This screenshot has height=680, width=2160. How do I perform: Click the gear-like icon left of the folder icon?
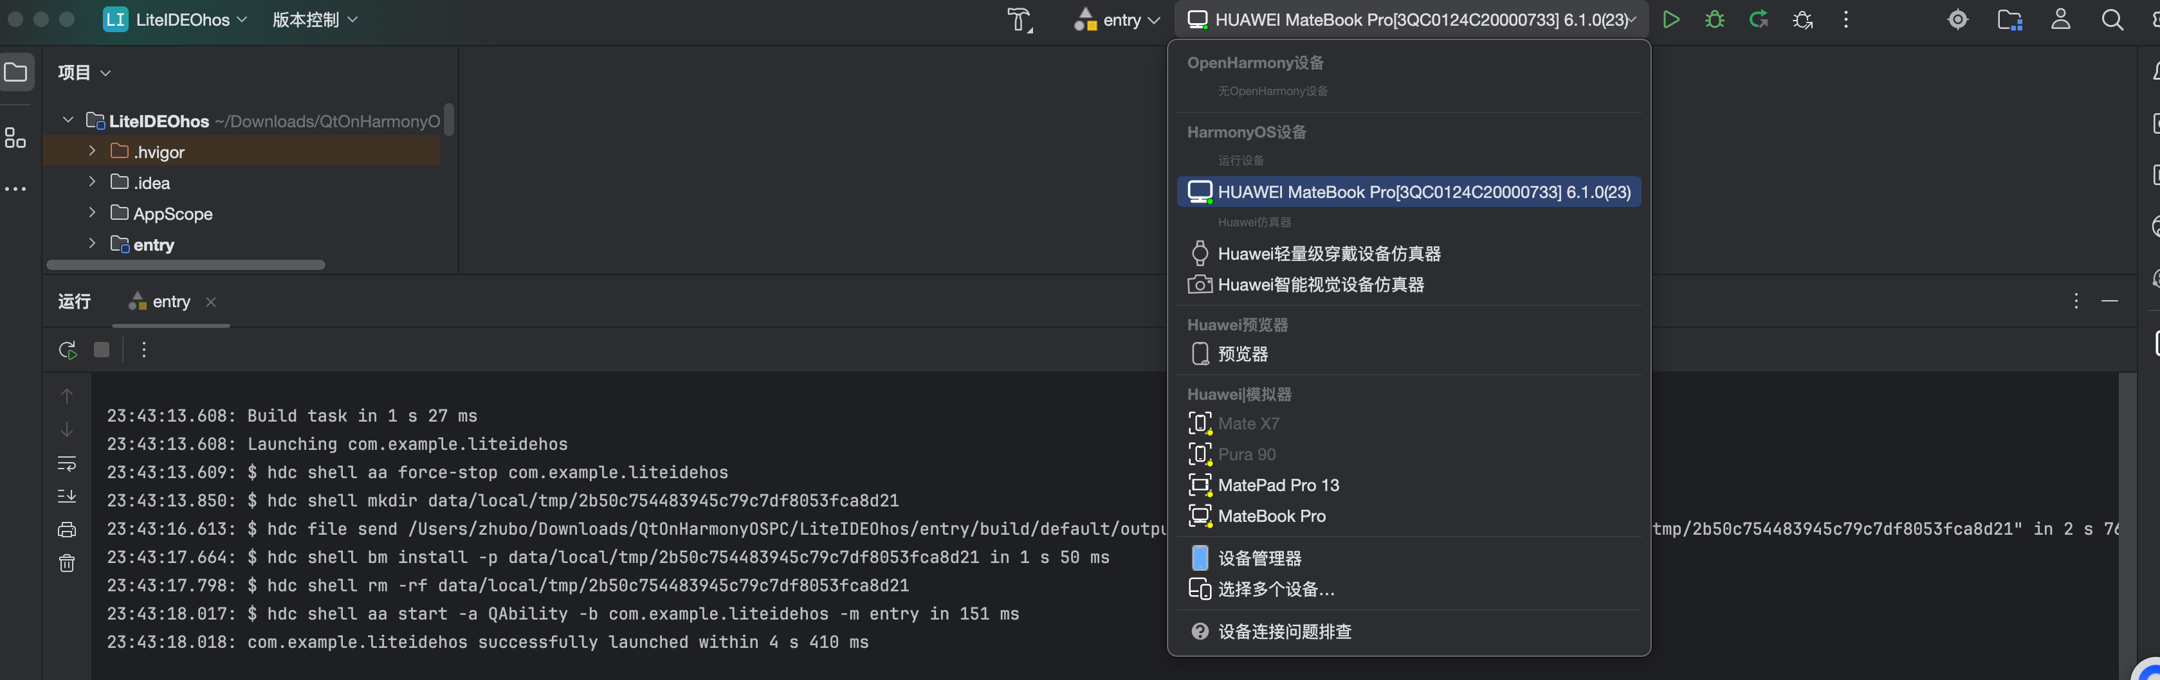[1958, 20]
